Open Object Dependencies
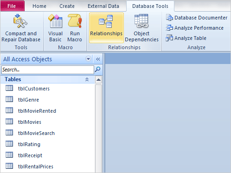This screenshot has height=173, width=231. tap(141, 28)
